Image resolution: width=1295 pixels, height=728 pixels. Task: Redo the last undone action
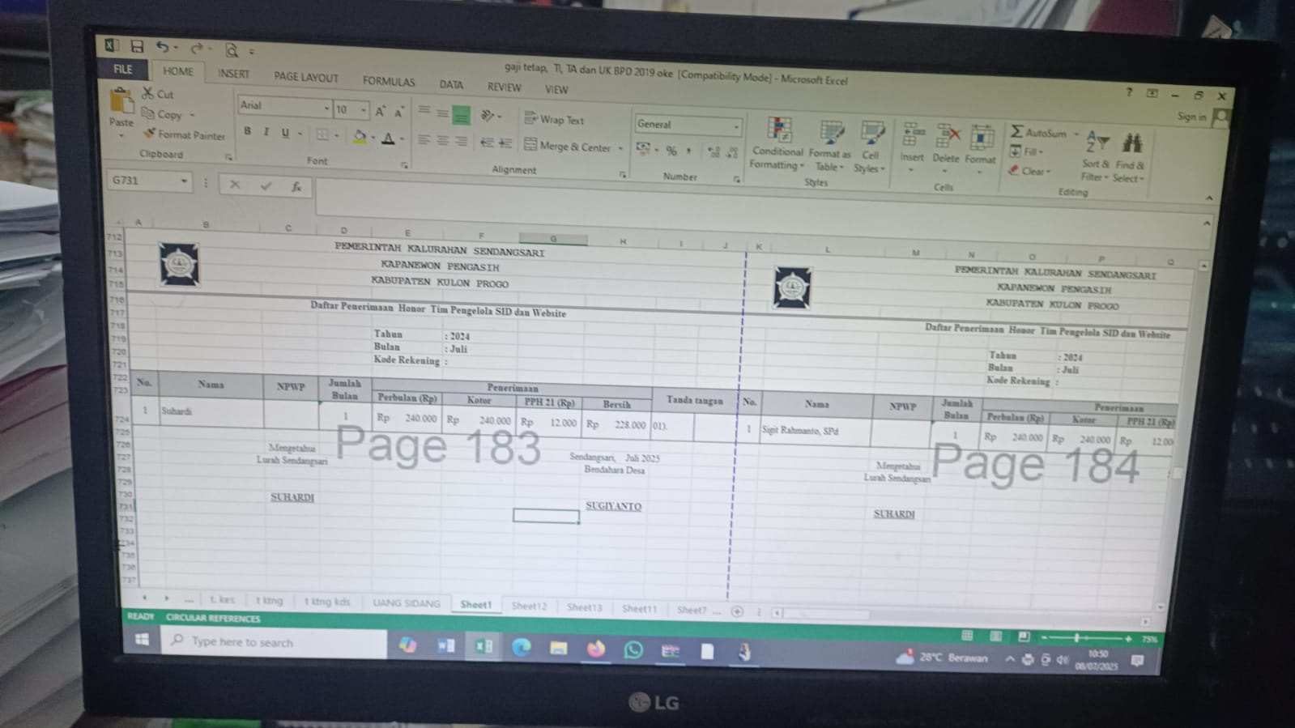(196, 49)
